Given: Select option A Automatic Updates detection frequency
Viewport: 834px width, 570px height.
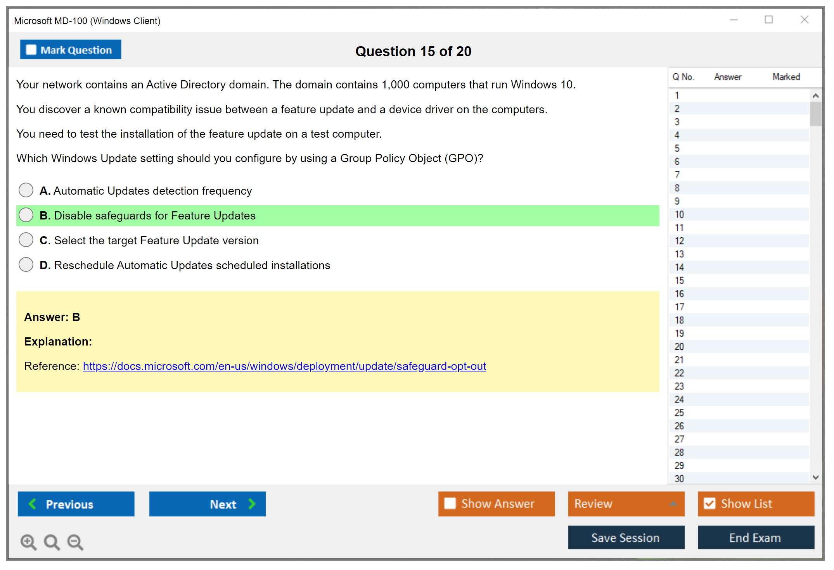Looking at the screenshot, I should pyautogui.click(x=26, y=190).
